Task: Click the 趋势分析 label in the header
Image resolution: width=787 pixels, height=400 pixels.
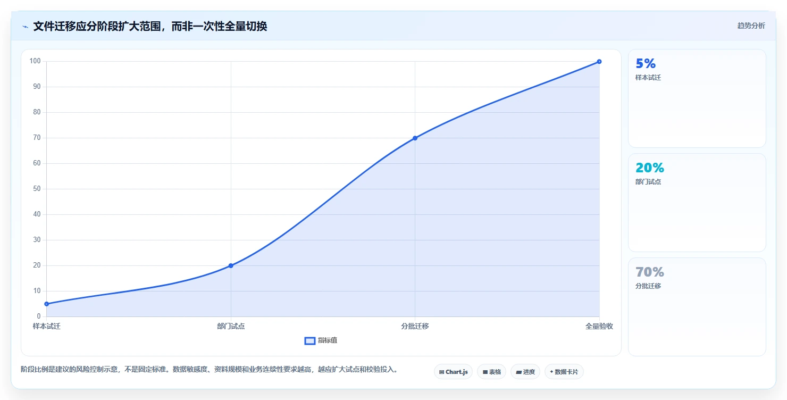Action: pos(751,26)
